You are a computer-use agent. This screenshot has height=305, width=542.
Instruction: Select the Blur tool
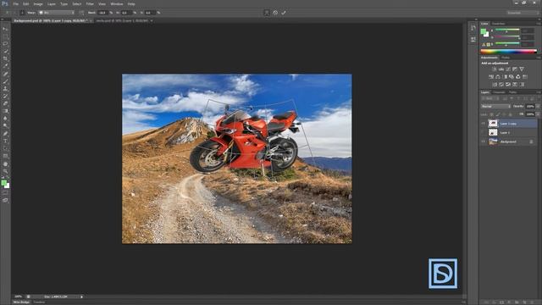pyautogui.click(x=5, y=119)
